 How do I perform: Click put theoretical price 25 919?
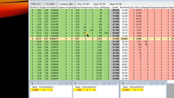point(139,10)
